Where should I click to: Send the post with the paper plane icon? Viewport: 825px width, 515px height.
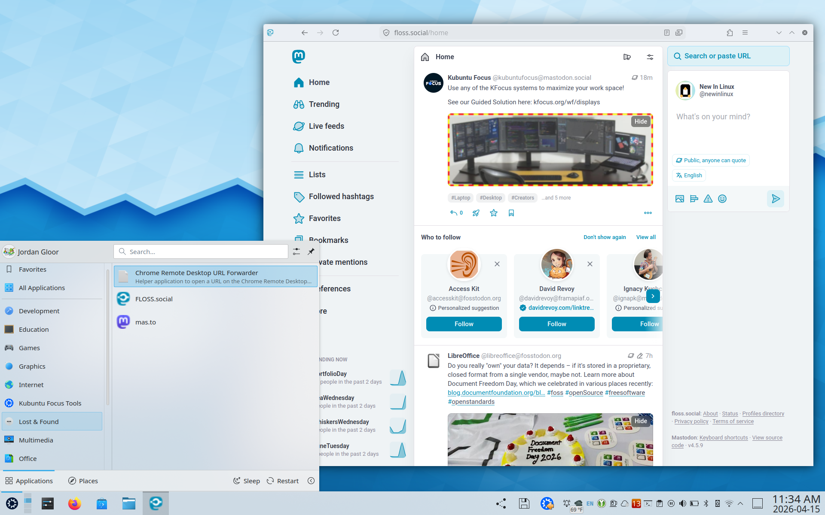776,199
